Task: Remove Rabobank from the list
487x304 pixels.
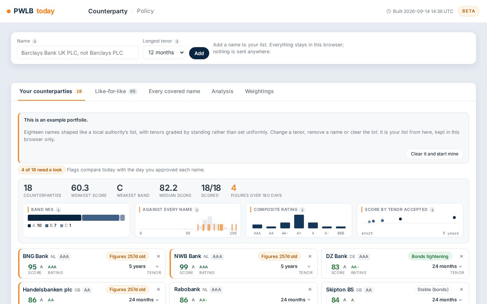Action: point(310,290)
